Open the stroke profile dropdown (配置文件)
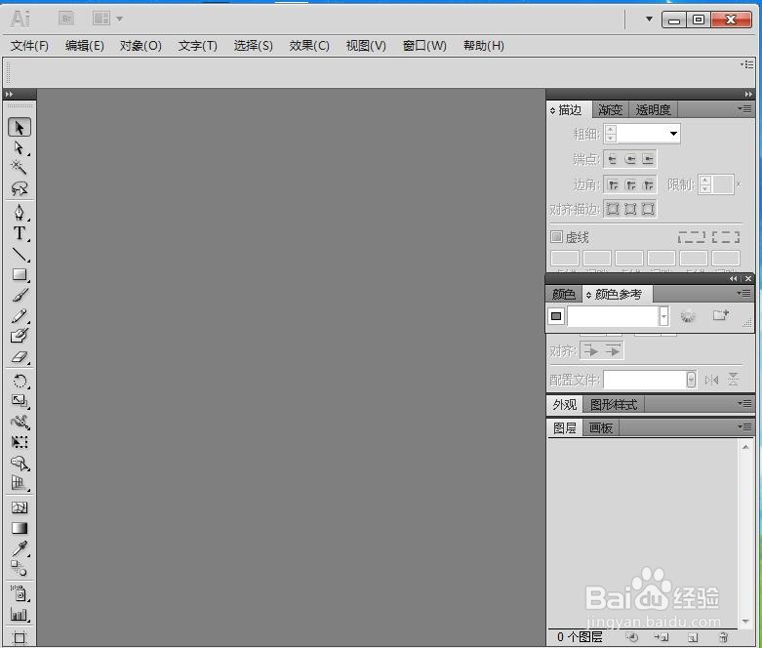This screenshot has width=762, height=648. click(x=691, y=380)
